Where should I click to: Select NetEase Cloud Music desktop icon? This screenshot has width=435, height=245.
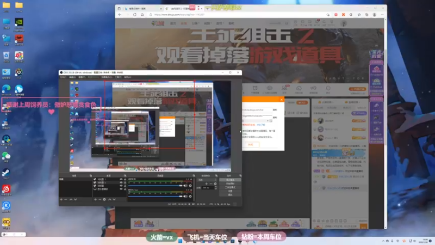(x=6, y=190)
